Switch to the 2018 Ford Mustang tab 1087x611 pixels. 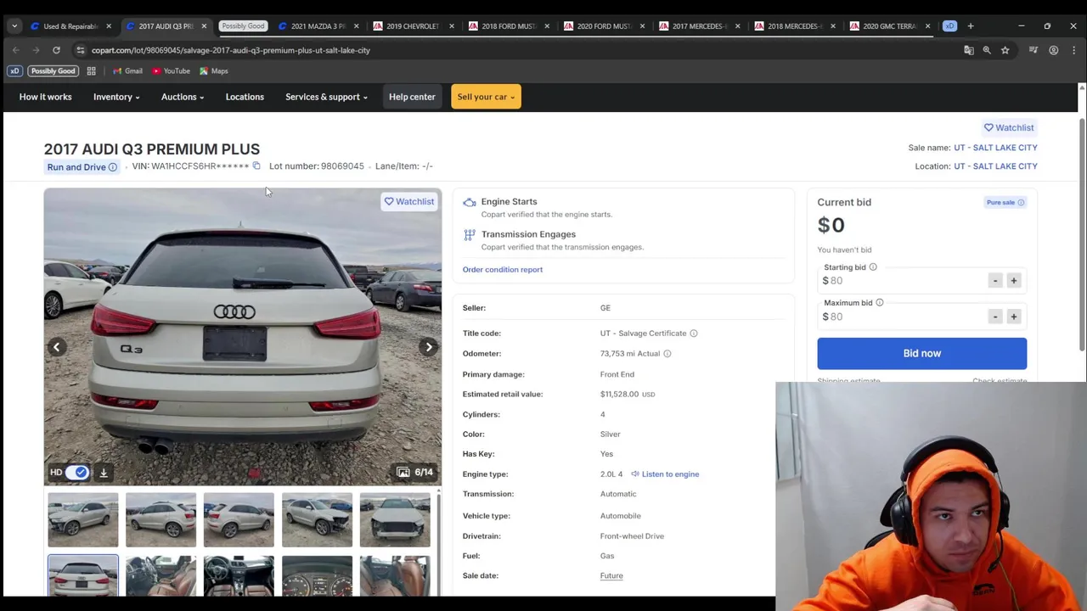(508, 26)
